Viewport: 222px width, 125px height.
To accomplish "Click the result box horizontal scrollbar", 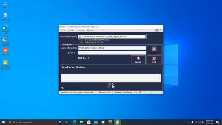I will (110, 81).
